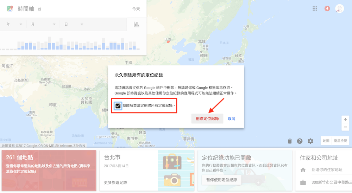This screenshot has height=193, width=352.
Task: Click 暫停使用定位紀錄 button
Action: [221, 180]
